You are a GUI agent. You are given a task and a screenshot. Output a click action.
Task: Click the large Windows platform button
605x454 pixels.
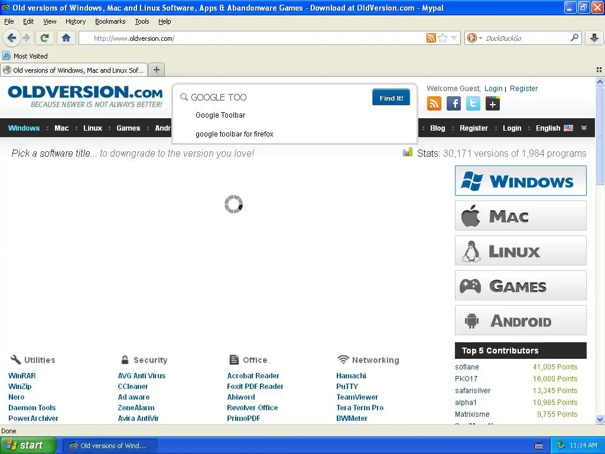(521, 181)
